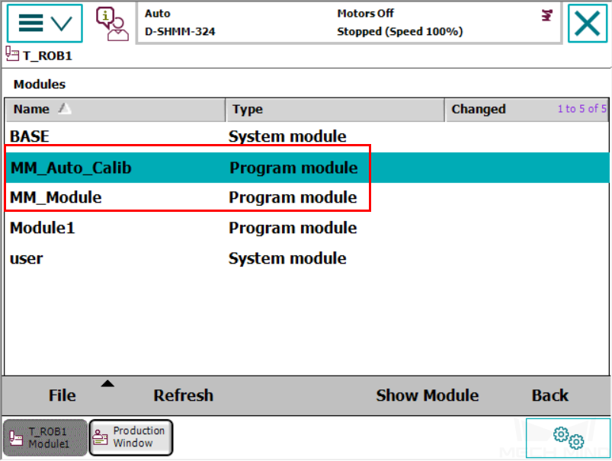Click the Changed column header
This screenshot has height=461, width=612.
(x=527, y=110)
